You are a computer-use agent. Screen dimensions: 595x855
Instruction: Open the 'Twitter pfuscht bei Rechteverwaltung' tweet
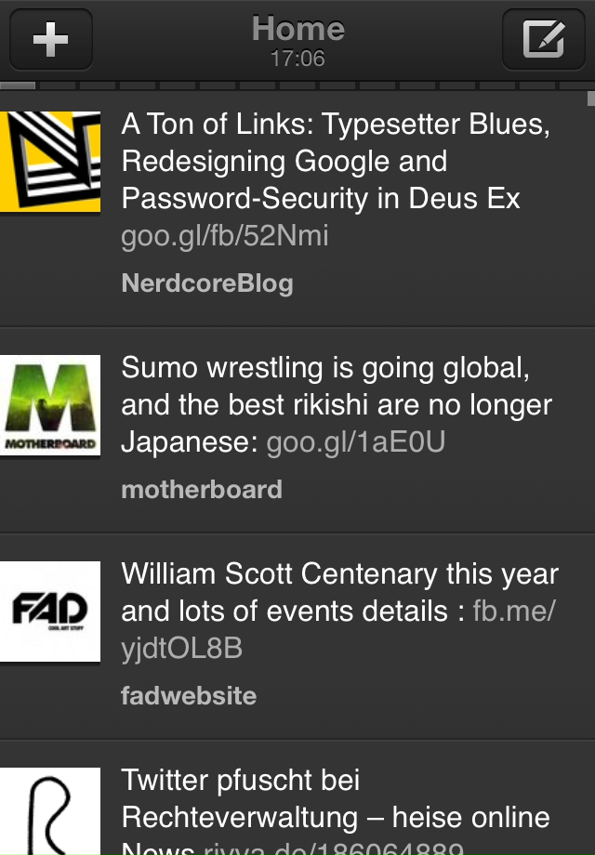(335, 799)
